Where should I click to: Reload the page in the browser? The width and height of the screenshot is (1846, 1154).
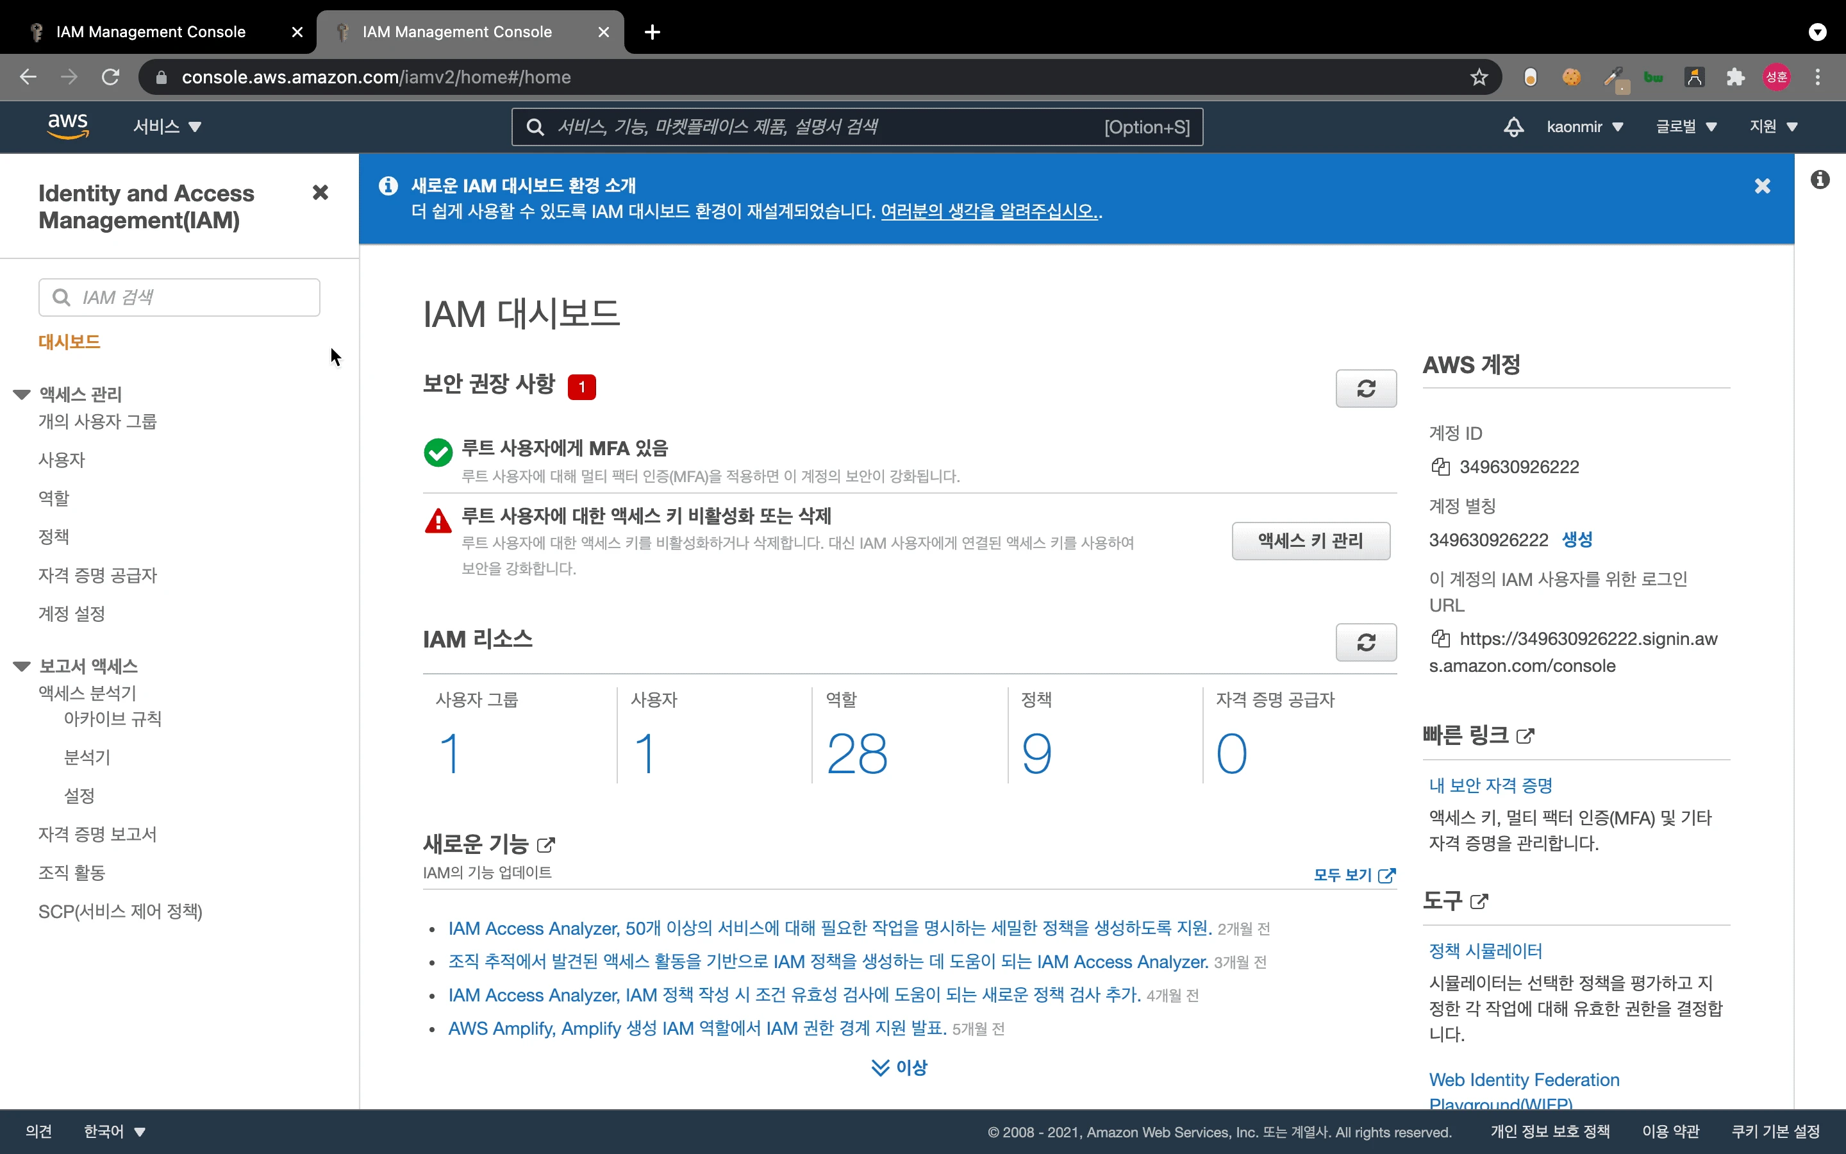[111, 77]
